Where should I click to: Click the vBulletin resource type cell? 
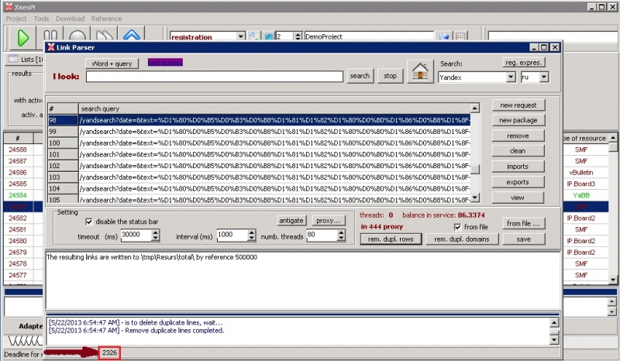(580, 173)
